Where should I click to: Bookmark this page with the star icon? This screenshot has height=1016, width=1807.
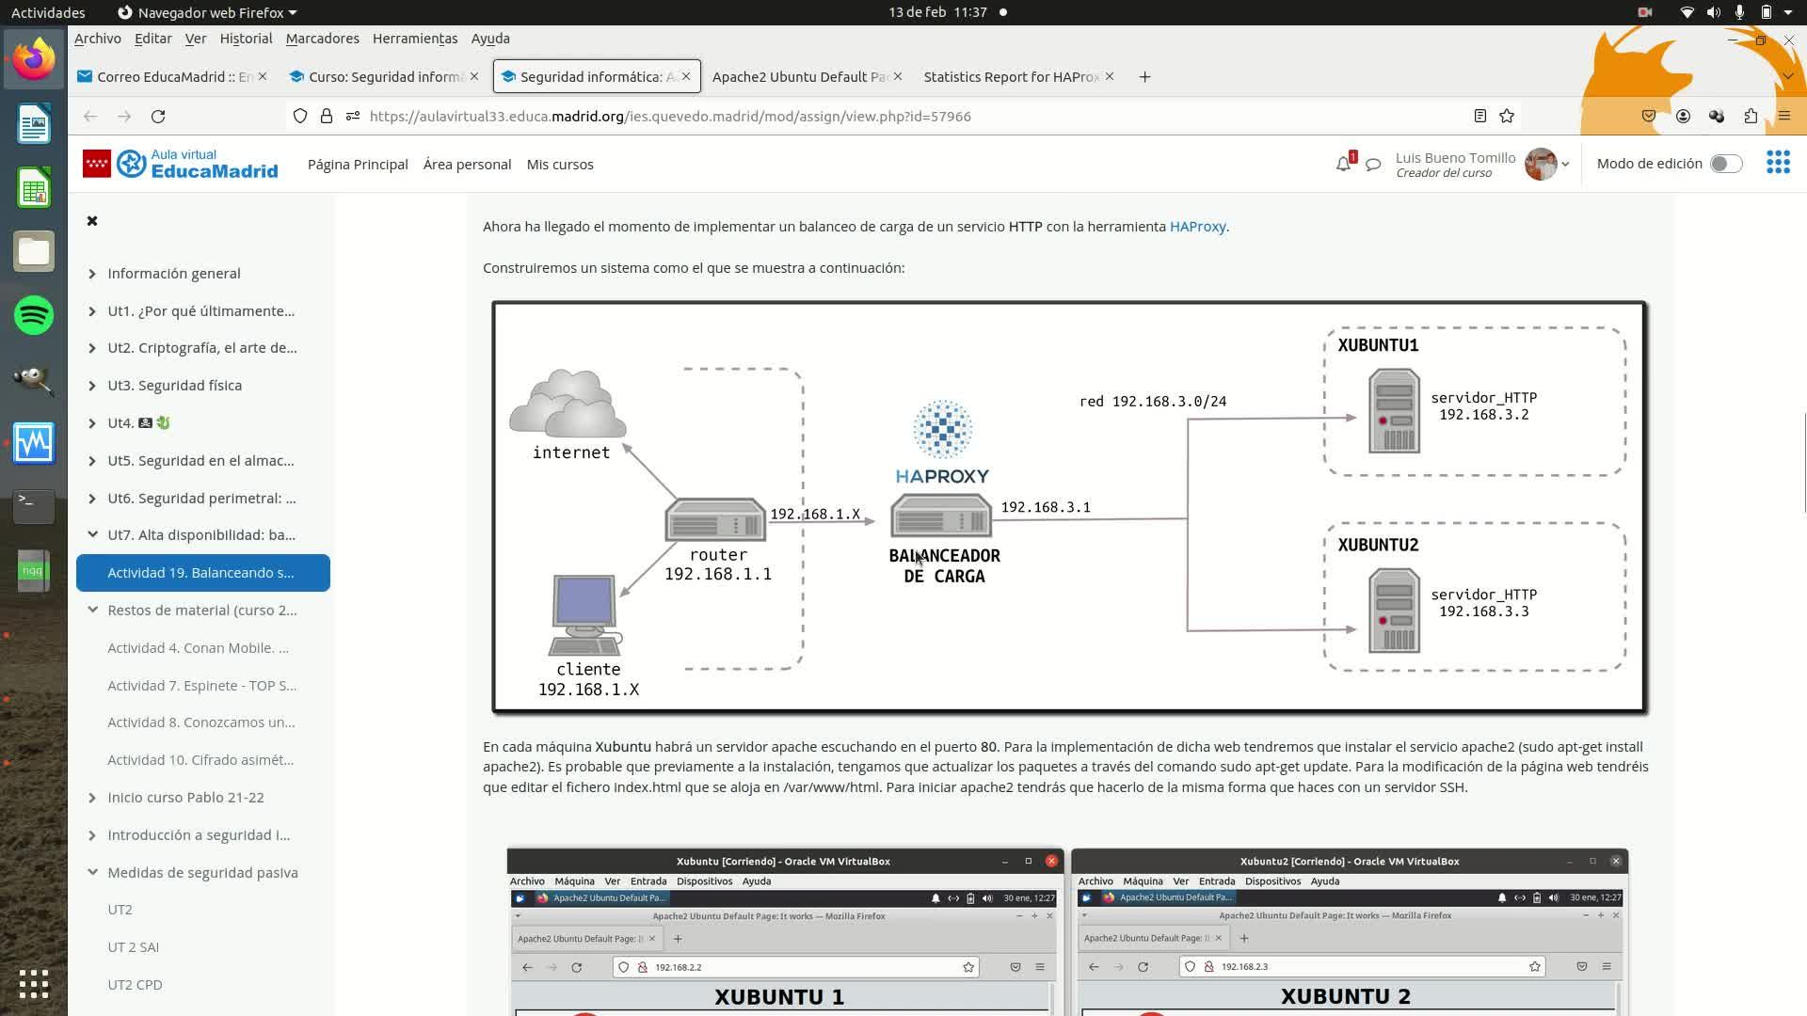pyautogui.click(x=1507, y=116)
